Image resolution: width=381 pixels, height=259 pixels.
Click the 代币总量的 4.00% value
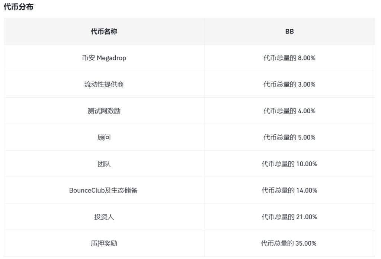click(289, 111)
